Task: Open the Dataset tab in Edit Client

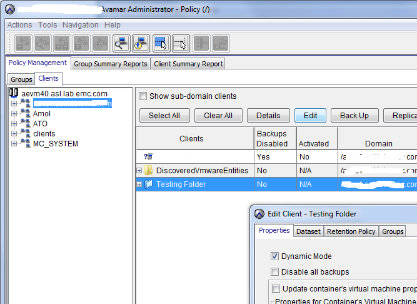Action: (x=308, y=231)
